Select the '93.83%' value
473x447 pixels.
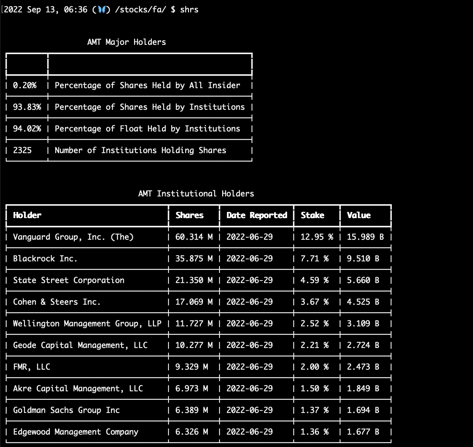(27, 107)
